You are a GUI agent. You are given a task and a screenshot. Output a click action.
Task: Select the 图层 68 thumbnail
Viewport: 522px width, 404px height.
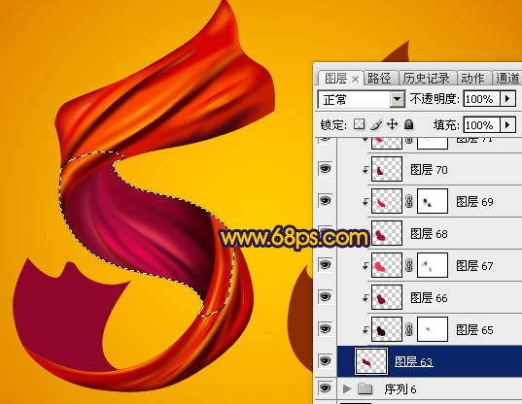387,233
